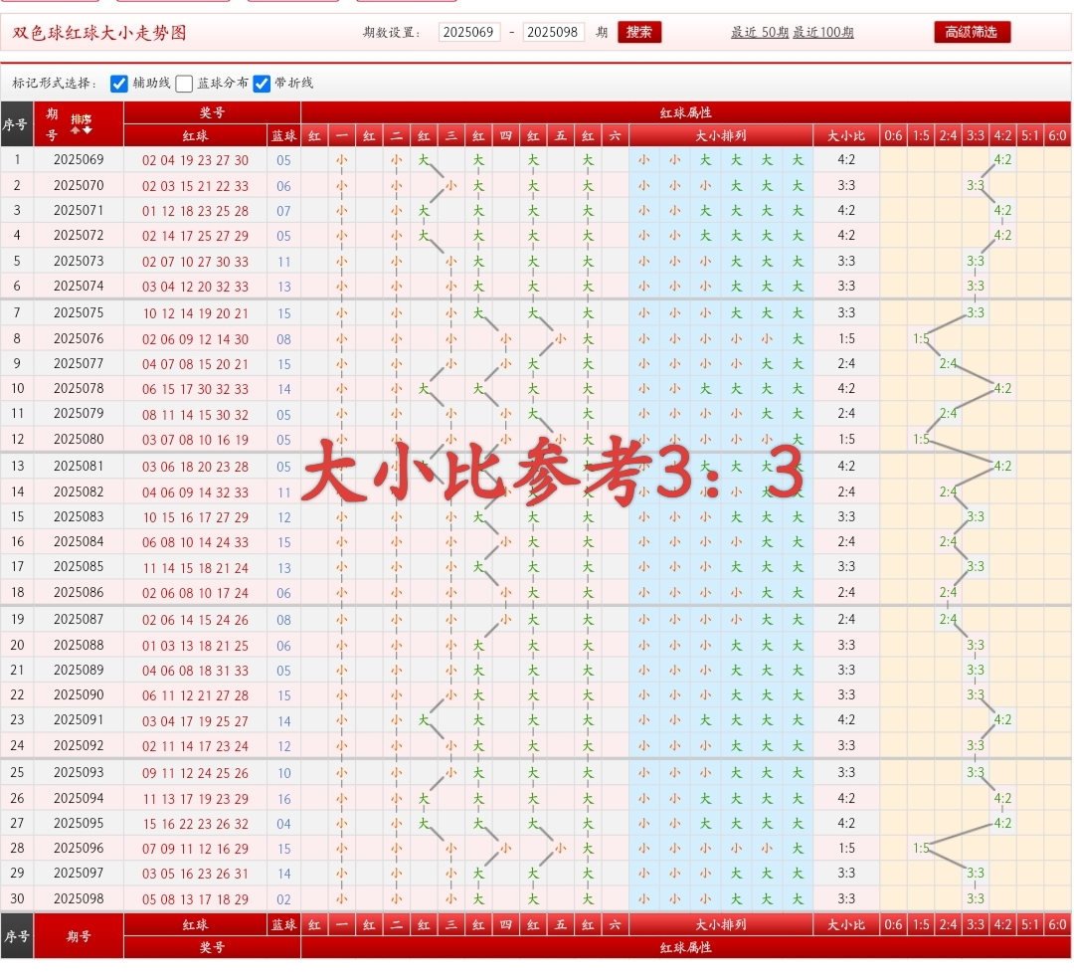Click the ascending sort arrow in 排序 header
The width and height of the screenshot is (1074, 980).
(75, 130)
